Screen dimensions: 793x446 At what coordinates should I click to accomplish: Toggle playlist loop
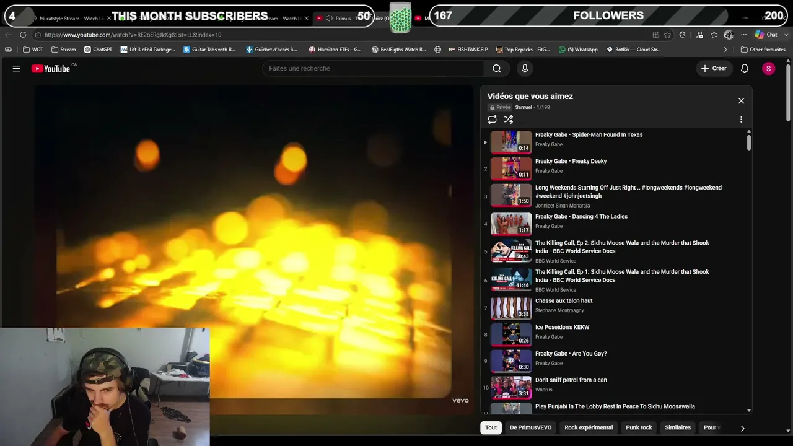pyautogui.click(x=492, y=120)
